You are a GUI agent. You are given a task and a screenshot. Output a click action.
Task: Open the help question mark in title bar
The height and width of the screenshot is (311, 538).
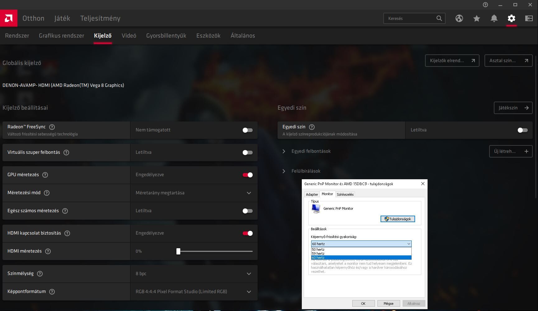(485, 5)
